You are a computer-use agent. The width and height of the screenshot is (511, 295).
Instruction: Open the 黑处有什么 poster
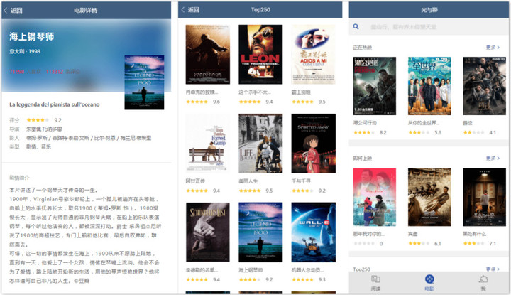[484, 197]
